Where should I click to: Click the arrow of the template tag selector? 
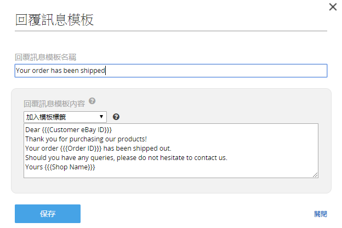point(101,117)
